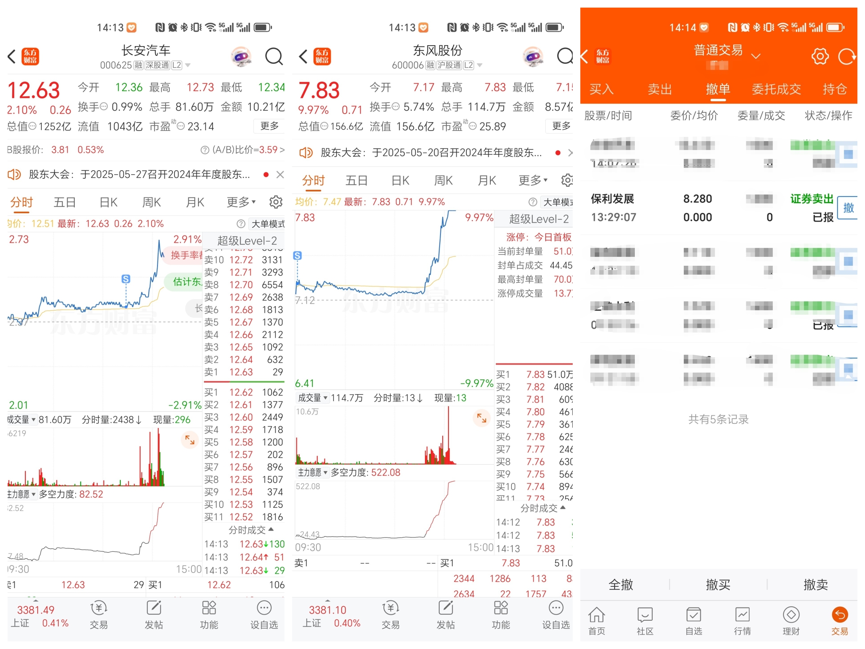Screen dimensions: 865x649
Task: Open 卖出 tab in trading screen
Action: [660, 89]
